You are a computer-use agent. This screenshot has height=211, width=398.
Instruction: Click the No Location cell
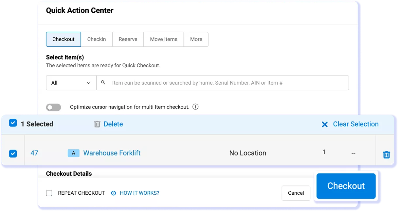pyautogui.click(x=248, y=153)
